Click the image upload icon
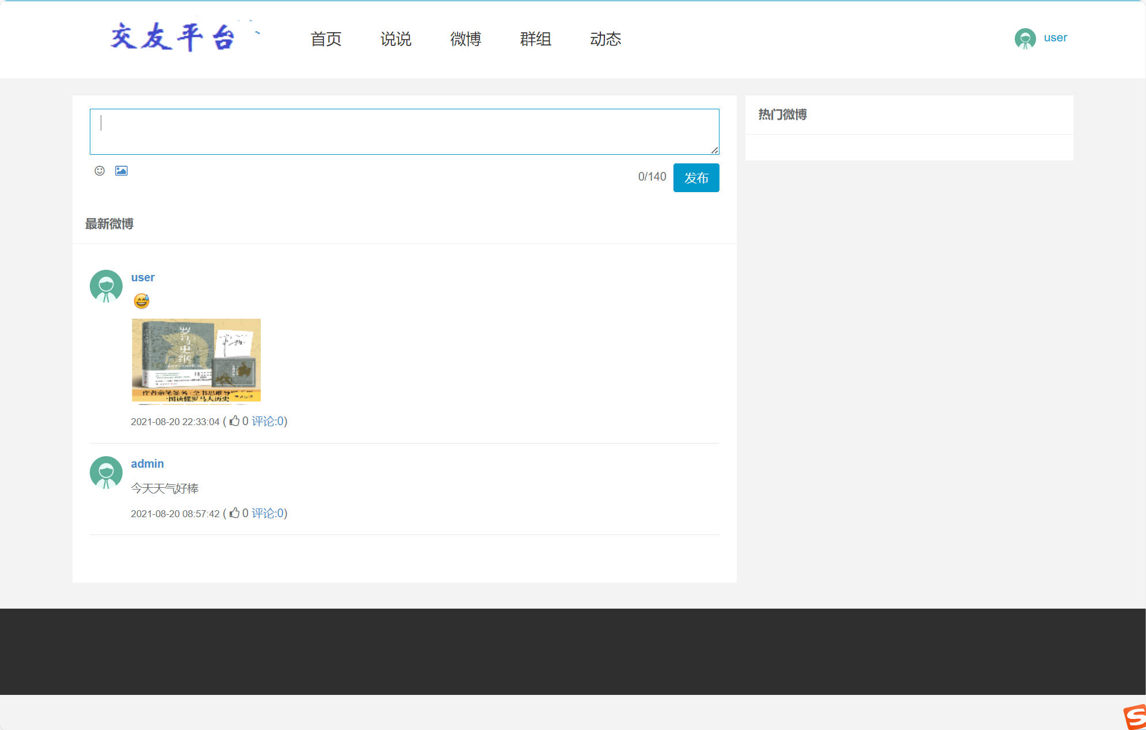This screenshot has width=1146, height=730. click(121, 170)
